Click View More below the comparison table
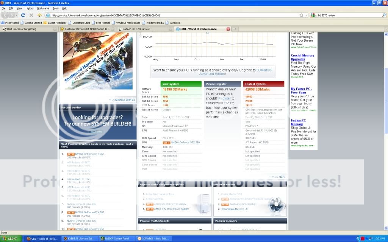Viewport: 388px width, 242px height. 278,177
